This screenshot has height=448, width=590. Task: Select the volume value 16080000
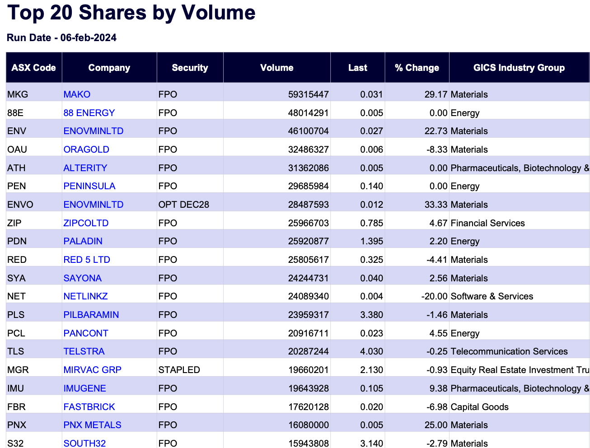pos(309,425)
